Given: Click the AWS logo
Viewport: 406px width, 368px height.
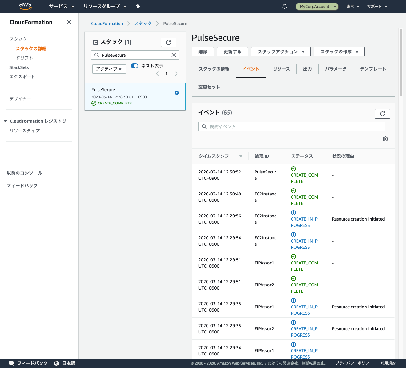Looking at the screenshot, I should click(x=25, y=6).
